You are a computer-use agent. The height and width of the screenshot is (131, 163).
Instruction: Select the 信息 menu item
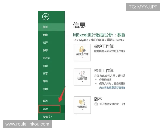(51, 27)
